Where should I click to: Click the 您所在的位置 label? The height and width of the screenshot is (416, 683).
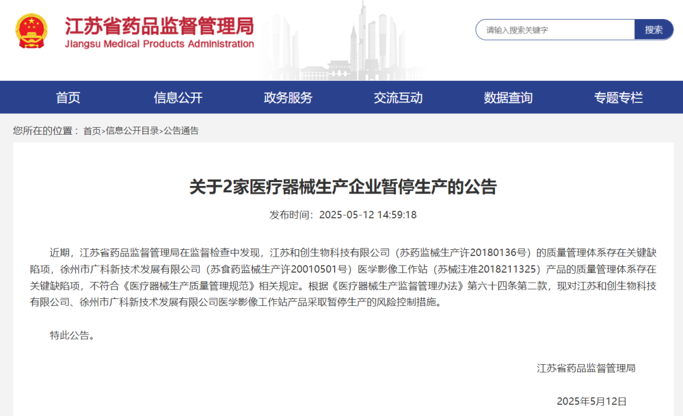click(x=42, y=131)
